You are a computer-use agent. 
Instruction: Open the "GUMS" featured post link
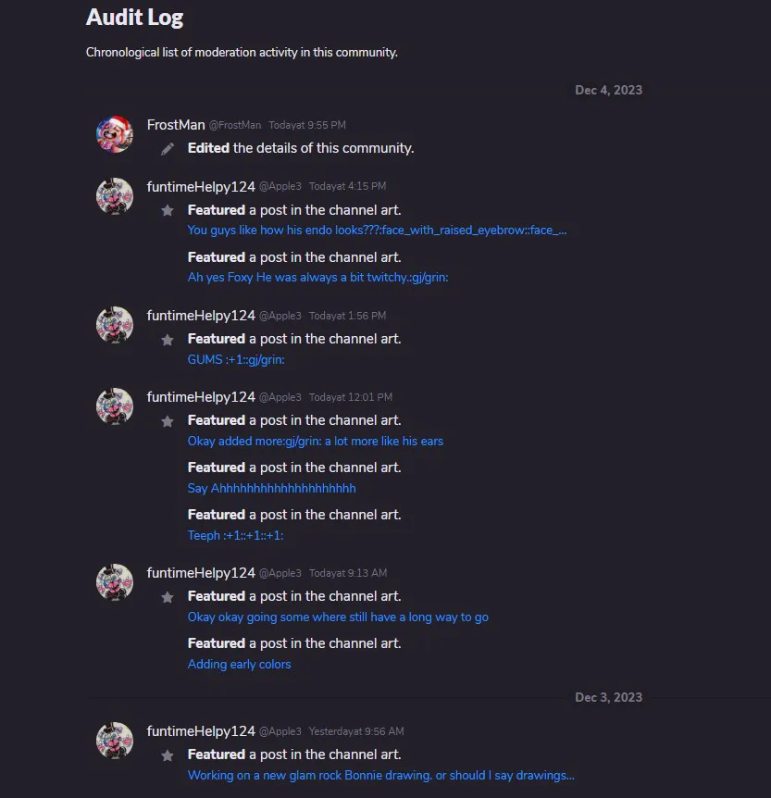pos(235,359)
